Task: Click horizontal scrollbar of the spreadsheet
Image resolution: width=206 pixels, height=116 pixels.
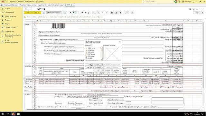Action: coord(102,110)
